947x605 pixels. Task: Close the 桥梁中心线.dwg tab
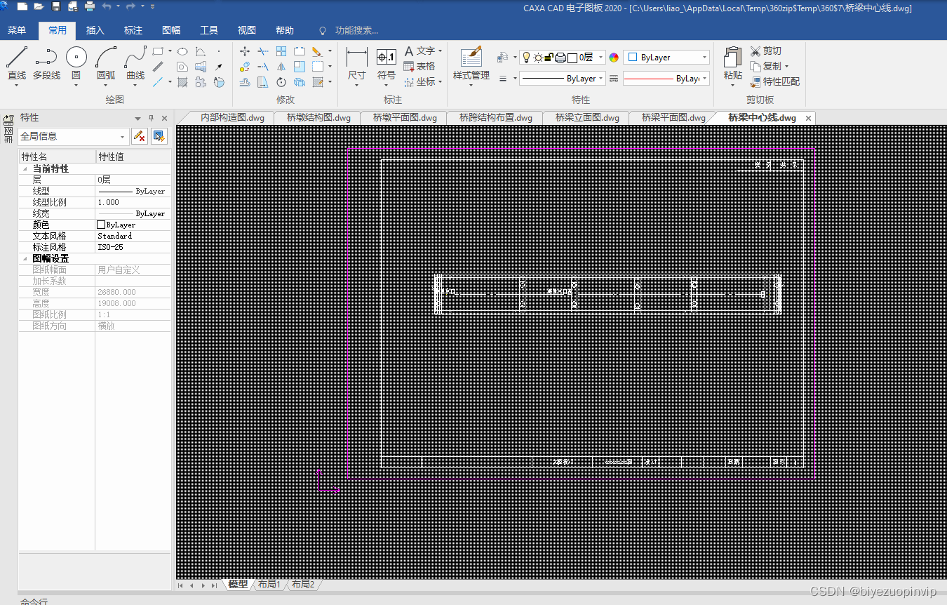tap(808, 118)
